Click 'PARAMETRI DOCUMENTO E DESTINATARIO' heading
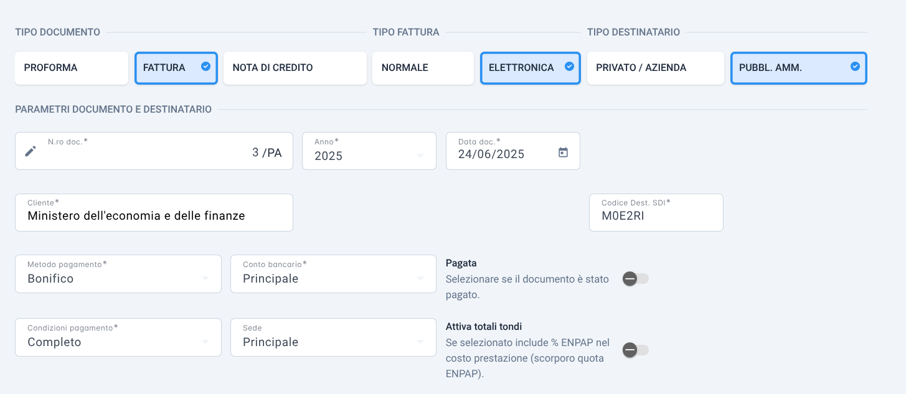 pos(113,110)
